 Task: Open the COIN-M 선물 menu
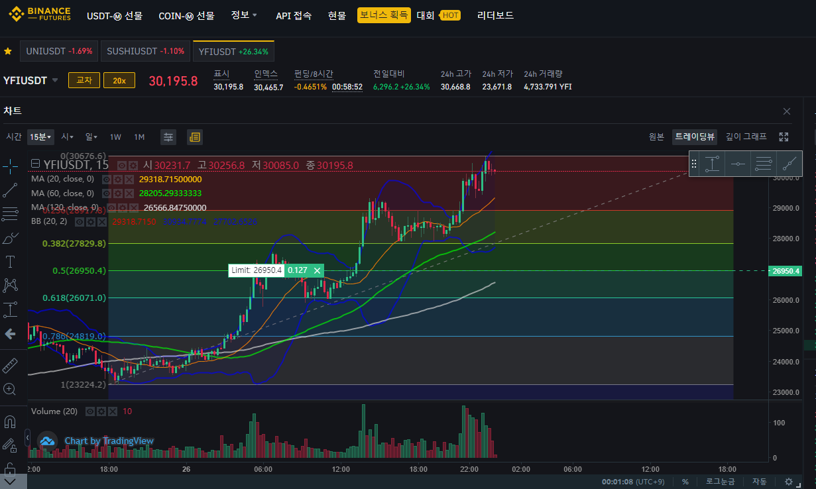[x=187, y=15]
